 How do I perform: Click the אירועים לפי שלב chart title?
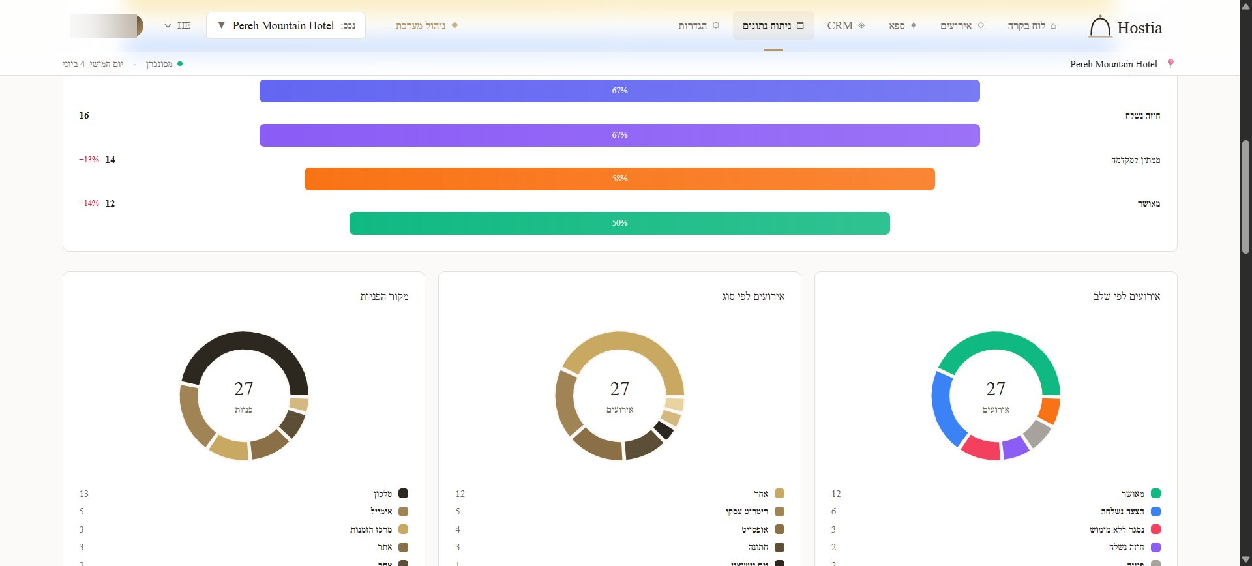pos(1127,297)
